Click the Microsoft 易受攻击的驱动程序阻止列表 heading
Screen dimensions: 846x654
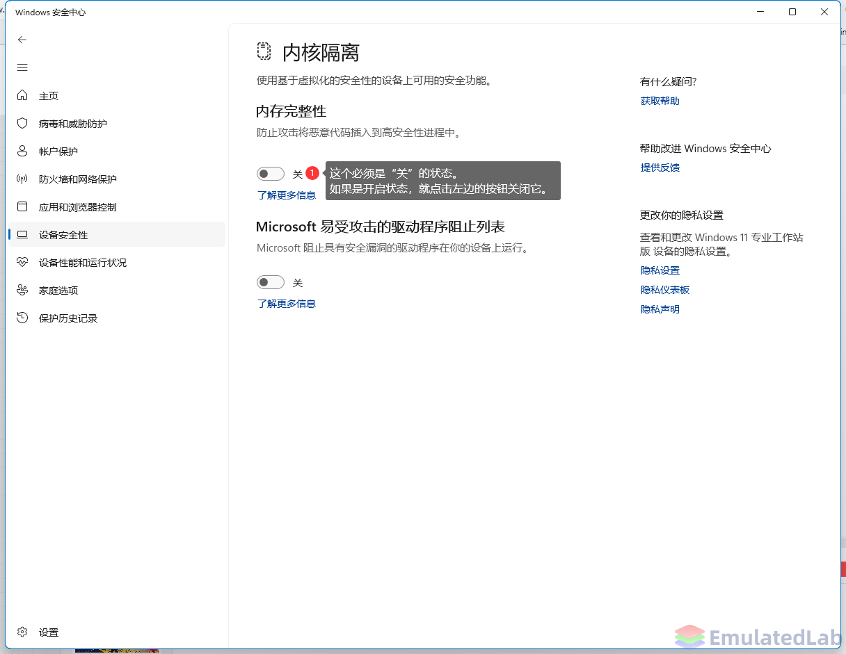pyautogui.click(x=381, y=227)
